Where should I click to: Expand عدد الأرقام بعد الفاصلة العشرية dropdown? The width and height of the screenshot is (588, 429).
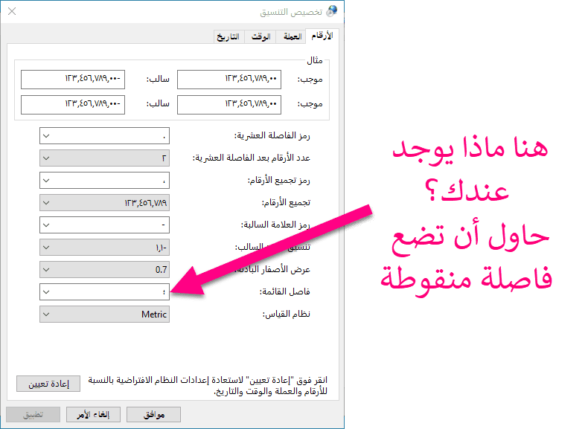click(46, 158)
